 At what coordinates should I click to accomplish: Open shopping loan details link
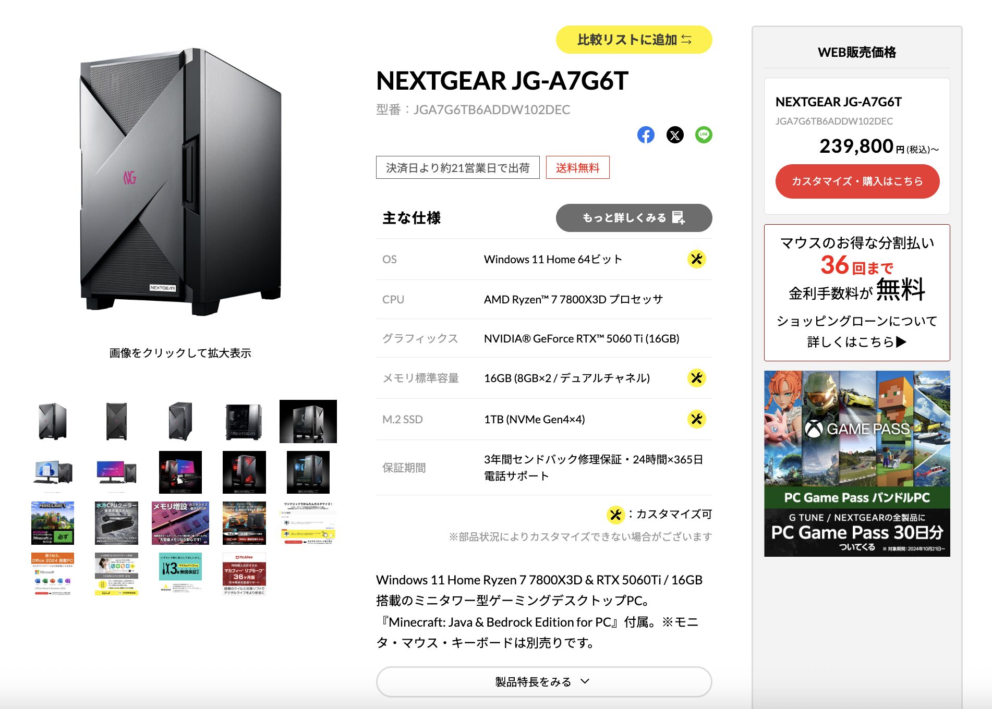click(857, 332)
